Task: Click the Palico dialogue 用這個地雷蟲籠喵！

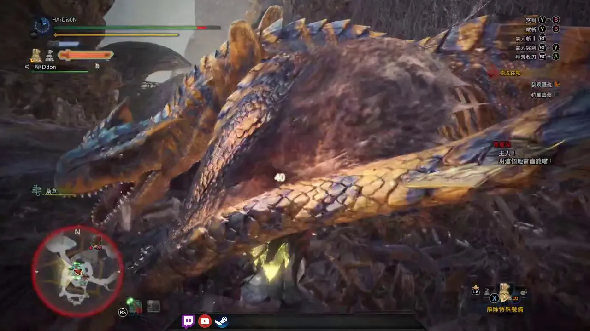Action: click(525, 161)
